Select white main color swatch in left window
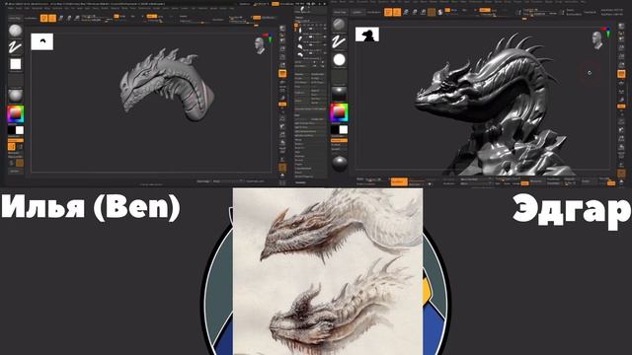This screenshot has width=632, height=355. pyautogui.click(x=20, y=130)
